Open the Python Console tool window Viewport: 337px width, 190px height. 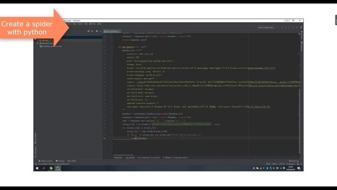click(x=46, y=161)
